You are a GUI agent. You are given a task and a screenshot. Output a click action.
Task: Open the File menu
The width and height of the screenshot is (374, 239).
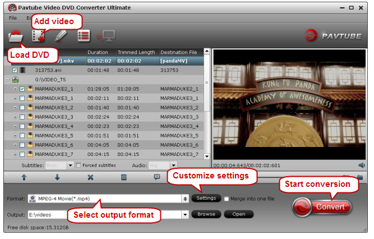pos(13,18)
